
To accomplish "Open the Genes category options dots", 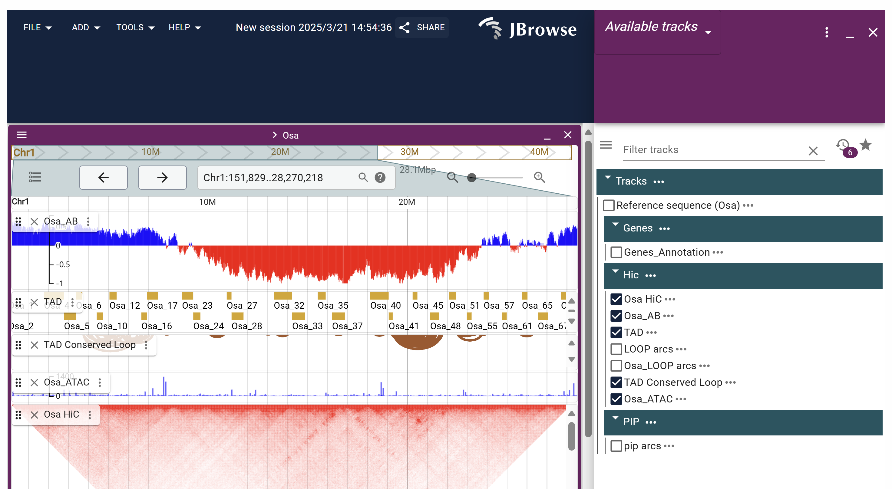I will (665, 229).
